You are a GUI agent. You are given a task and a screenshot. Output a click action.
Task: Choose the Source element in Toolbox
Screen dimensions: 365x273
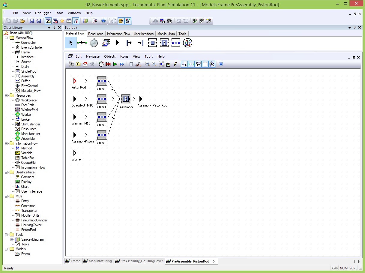[x=129, y=43]
